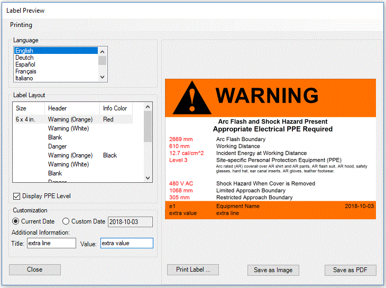Click the red 12.7 cal/cm^2 value

click(x=186, y=153)
